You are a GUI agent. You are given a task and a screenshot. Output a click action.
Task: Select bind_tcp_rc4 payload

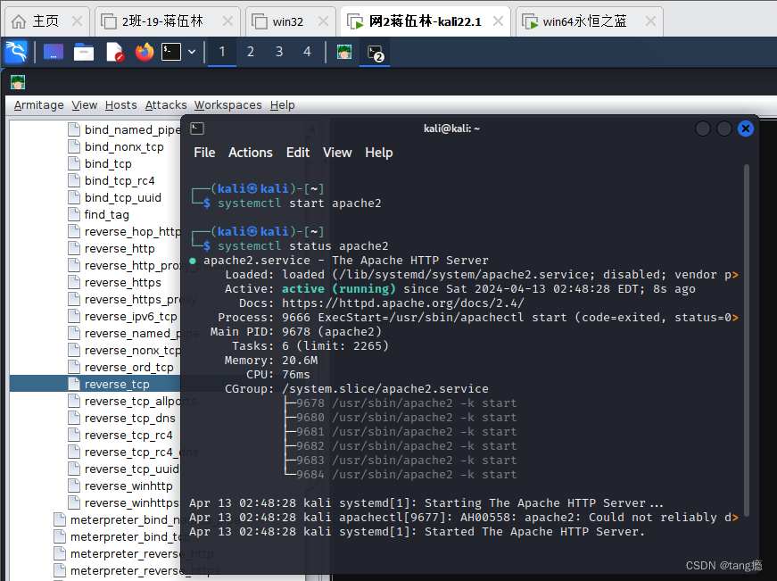point(120,180)
